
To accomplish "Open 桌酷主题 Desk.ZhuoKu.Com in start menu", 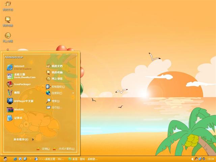I will [21, 76].
